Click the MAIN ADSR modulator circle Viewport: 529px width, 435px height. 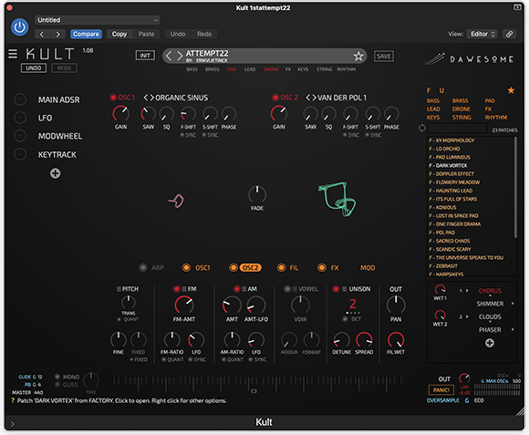coord(20,99)
